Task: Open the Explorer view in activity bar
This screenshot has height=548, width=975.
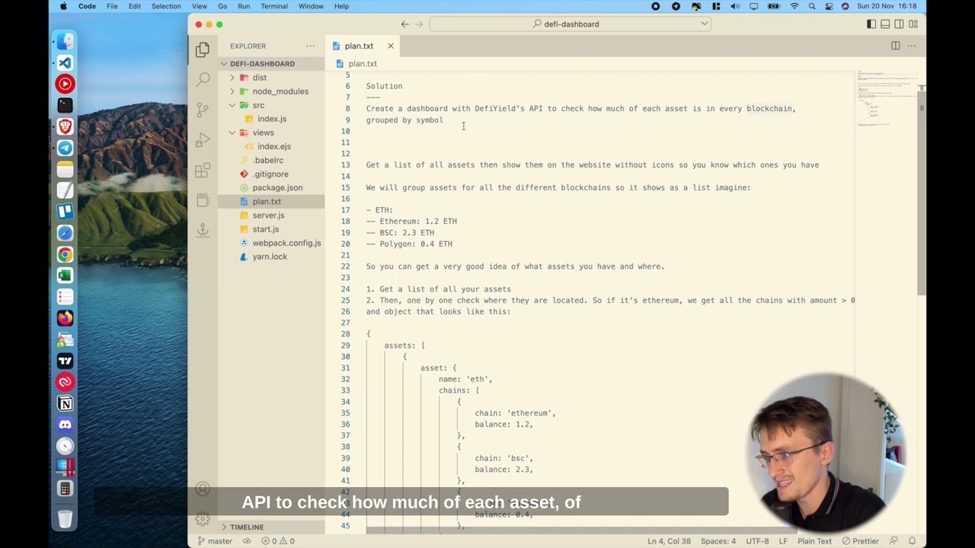Action: click(x=203, y=49)
